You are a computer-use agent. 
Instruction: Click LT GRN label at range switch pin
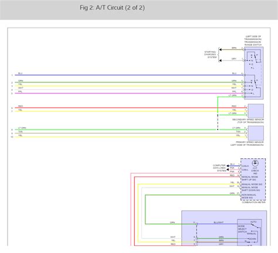pyautogui.click(x=232, y=95)
